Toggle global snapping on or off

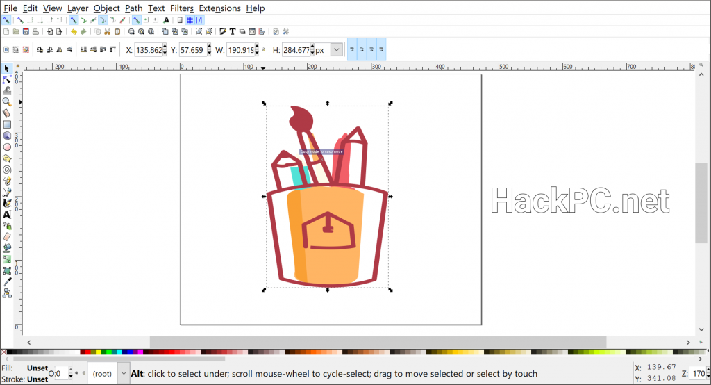6,20
